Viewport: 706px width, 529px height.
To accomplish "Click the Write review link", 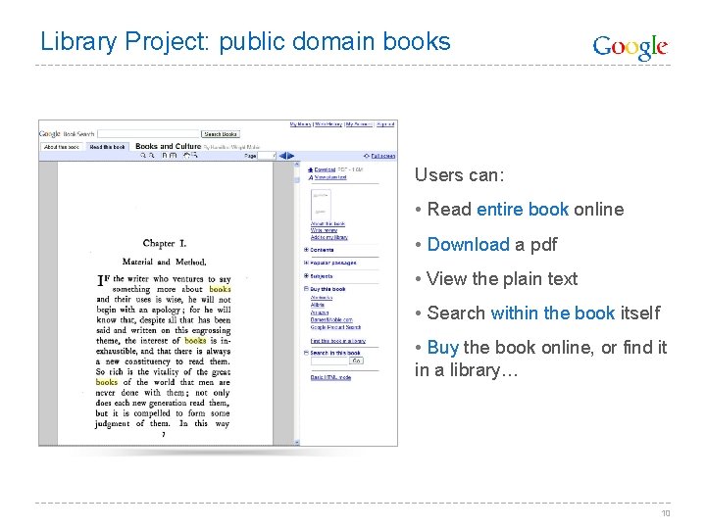I will tap(324, 230).
